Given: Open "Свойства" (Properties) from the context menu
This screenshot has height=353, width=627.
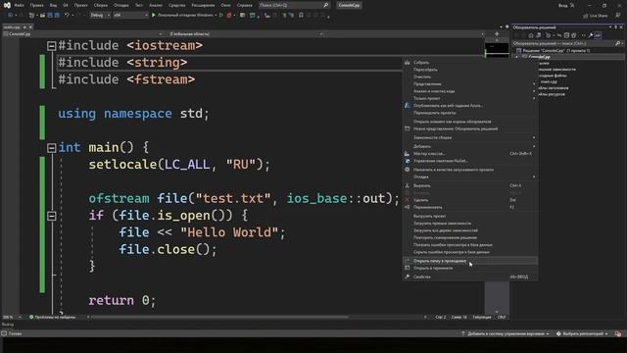Looking at the screenshot, I should [470, 277].
